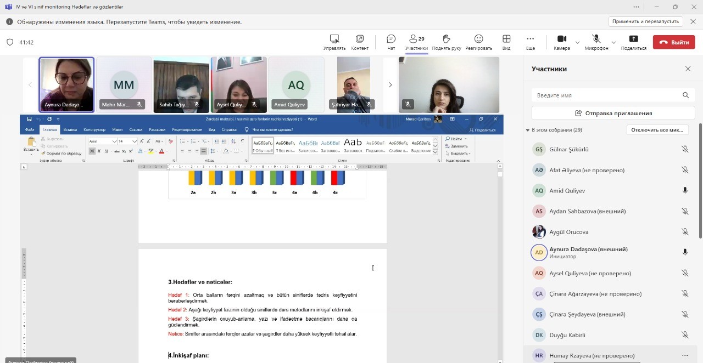Toggle the Participants panel button
The width and height of the screenshot is (703, 363).
pos(416,39)
